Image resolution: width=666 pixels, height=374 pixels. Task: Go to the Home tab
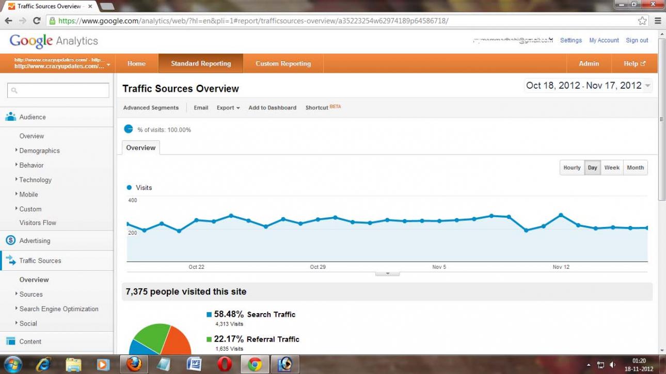(x=136, y=63)
